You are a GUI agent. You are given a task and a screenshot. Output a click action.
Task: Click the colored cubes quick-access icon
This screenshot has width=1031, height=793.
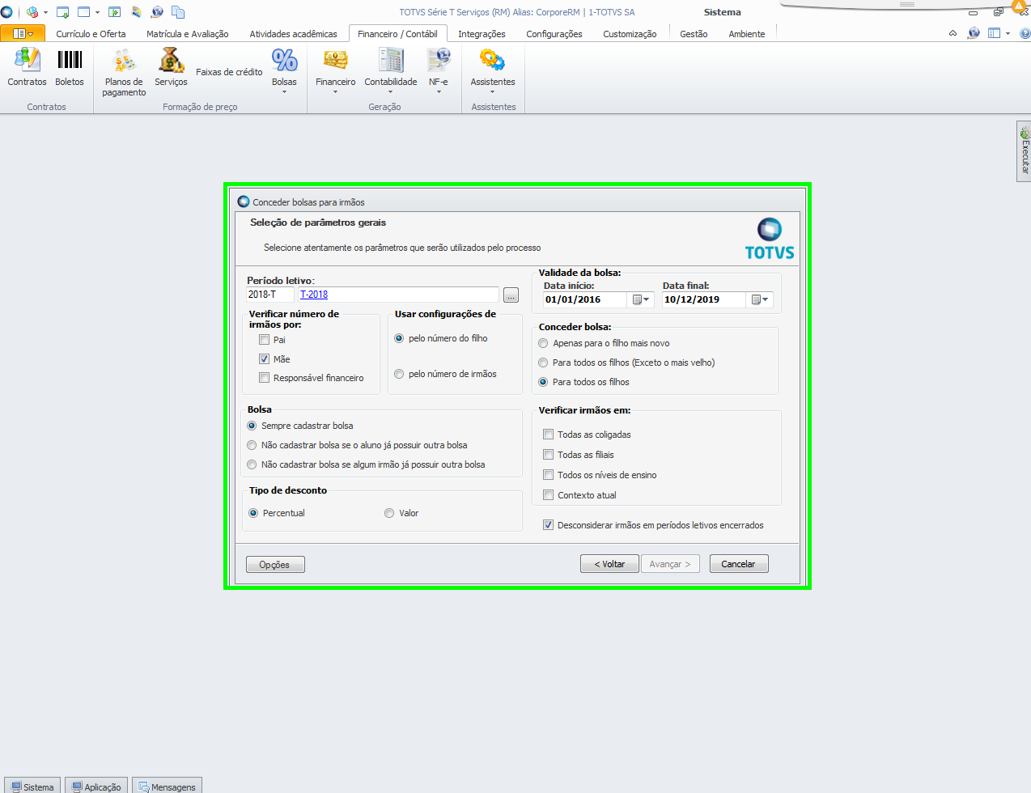click(32, 12)
